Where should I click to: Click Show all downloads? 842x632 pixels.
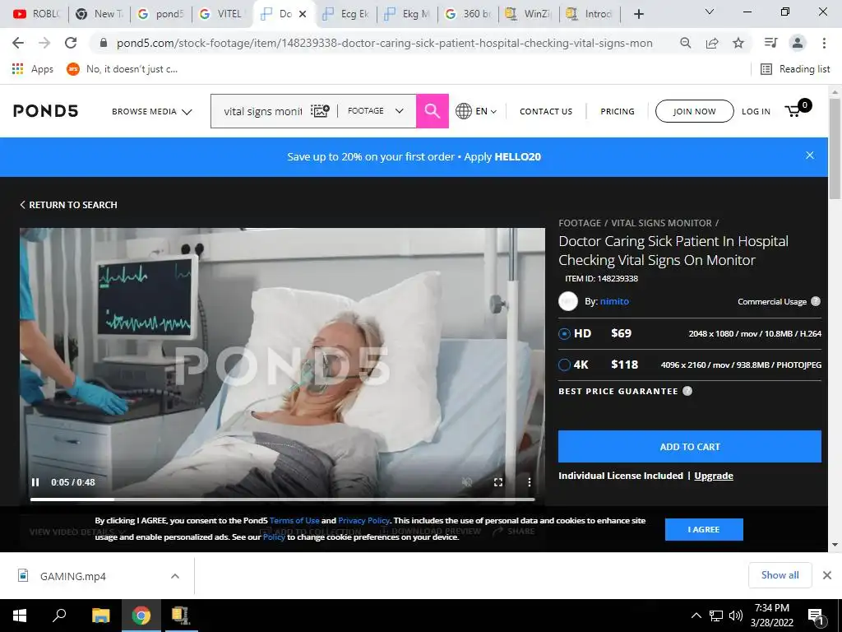point(780,575)
